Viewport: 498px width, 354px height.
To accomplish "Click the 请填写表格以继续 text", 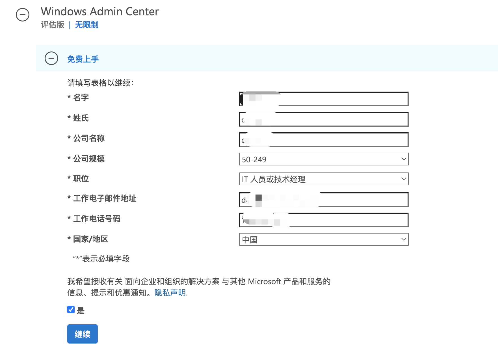I will click(x=100, y=83).
